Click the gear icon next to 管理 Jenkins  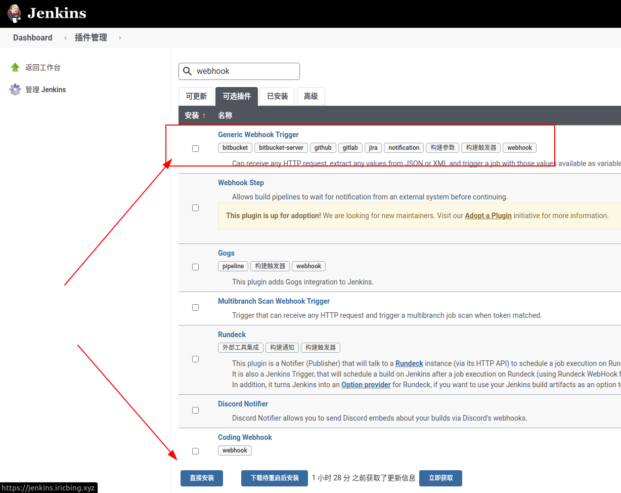pyautogui.click(x=15, y=89)
